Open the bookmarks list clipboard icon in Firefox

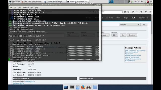[129, 12]
